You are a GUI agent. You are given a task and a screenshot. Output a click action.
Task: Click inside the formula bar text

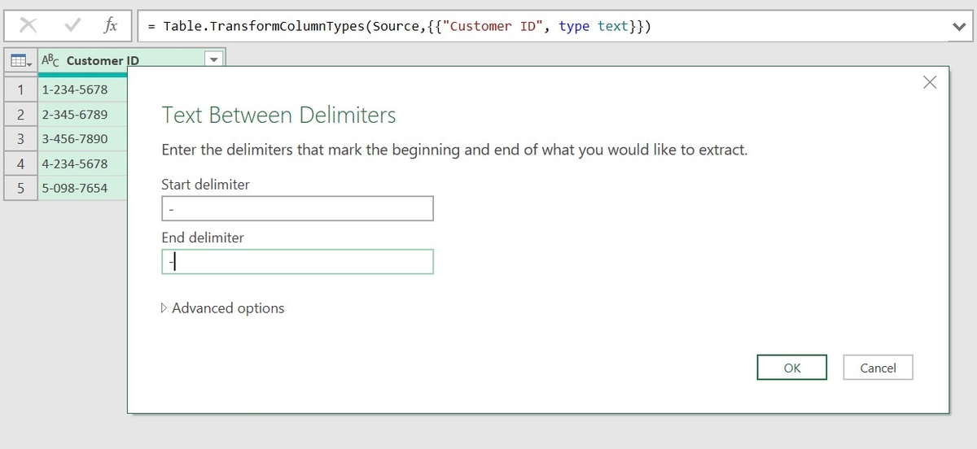(x=488, y=26)
